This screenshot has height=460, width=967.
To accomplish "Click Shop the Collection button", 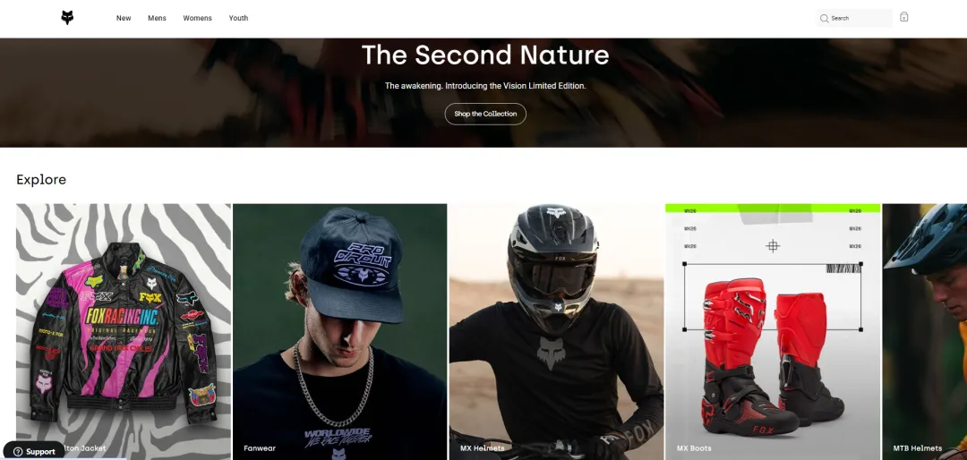I will click(485, 114).
